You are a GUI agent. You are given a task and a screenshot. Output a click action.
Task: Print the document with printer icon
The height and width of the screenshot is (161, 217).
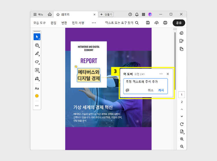165,23
